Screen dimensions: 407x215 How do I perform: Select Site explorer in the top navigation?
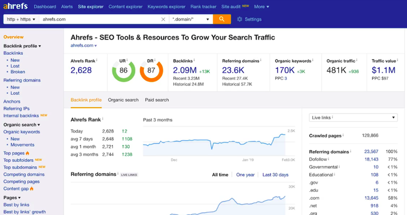[x=91, y=6]
